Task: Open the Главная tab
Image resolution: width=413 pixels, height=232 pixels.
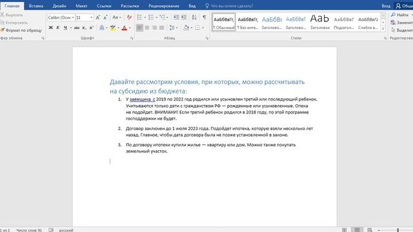Action: tap(12, 6)
